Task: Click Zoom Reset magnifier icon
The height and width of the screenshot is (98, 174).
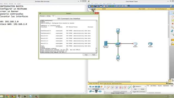Action: pos(120,6)
